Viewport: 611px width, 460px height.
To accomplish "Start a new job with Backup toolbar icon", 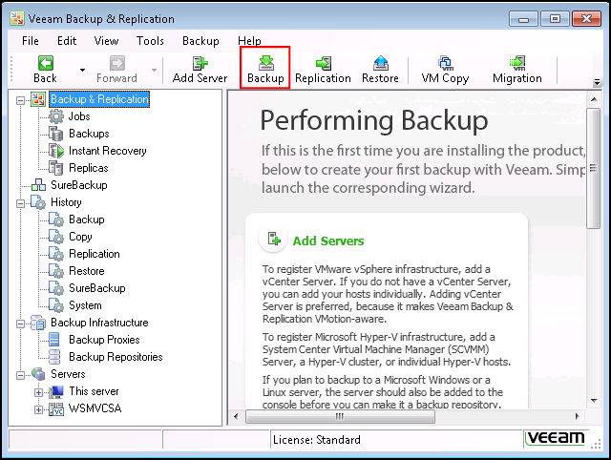I will click(x=265, y=63).
